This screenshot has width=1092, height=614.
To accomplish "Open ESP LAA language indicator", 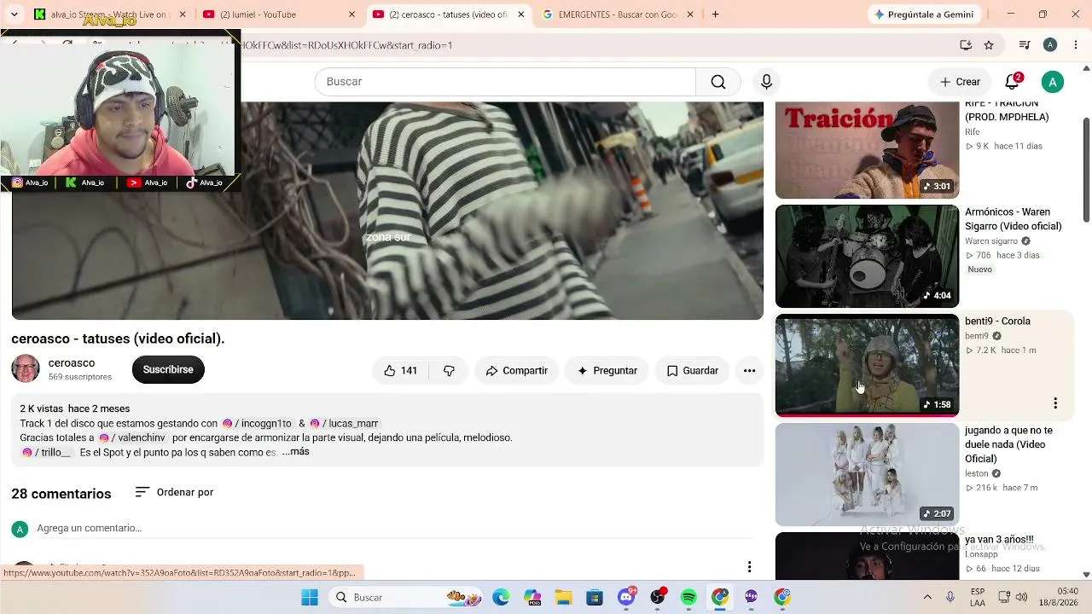I will (x=978, y=597).
